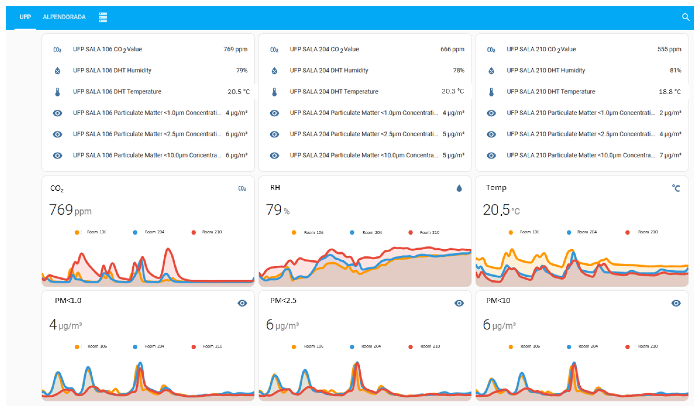Click eye icon for SALA 106 PM <2.5µm row

tap(57, 134)
